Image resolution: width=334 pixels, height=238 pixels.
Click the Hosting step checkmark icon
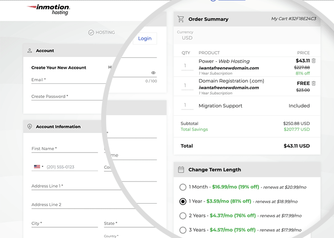point(91,32)
